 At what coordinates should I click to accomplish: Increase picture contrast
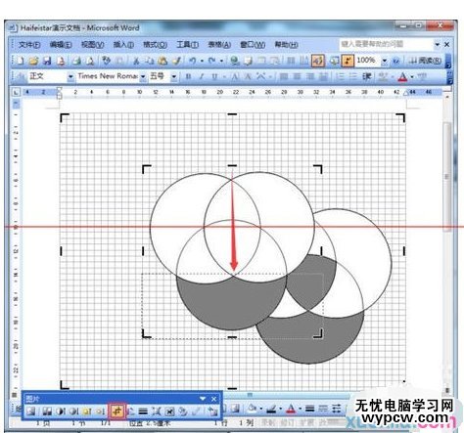[x=61, y=411]
